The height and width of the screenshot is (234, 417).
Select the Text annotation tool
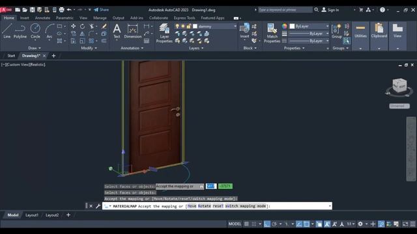tap(117, 31)
